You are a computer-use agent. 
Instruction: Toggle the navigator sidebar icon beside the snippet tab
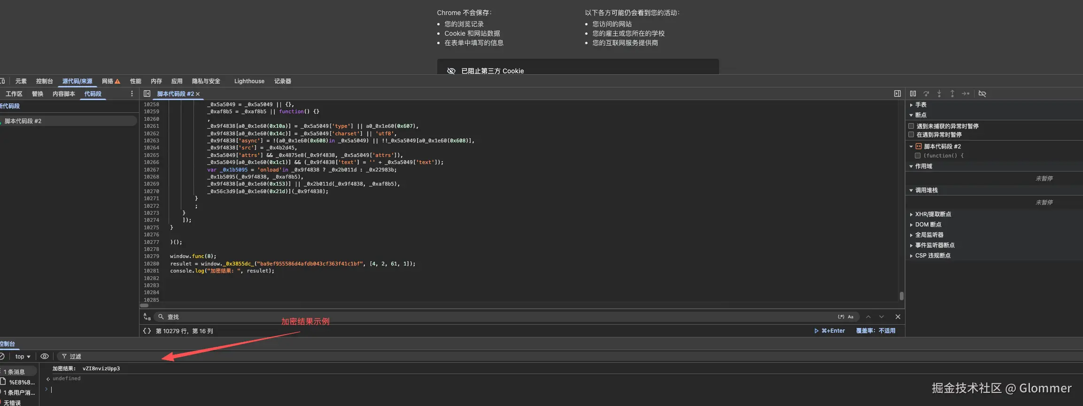147,94
